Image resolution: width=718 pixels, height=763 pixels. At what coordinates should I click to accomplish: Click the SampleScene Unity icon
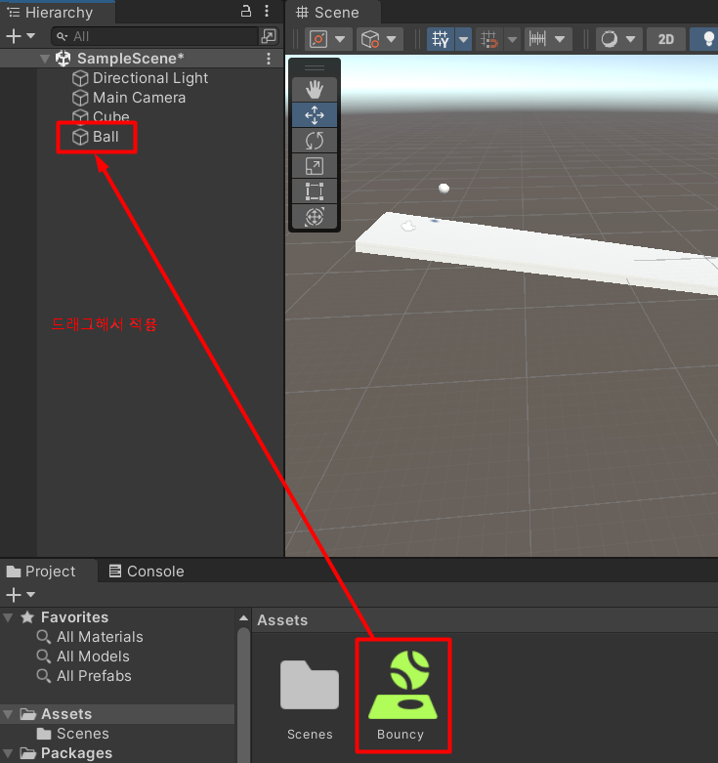pyautogui.click(x=63, y=59)
